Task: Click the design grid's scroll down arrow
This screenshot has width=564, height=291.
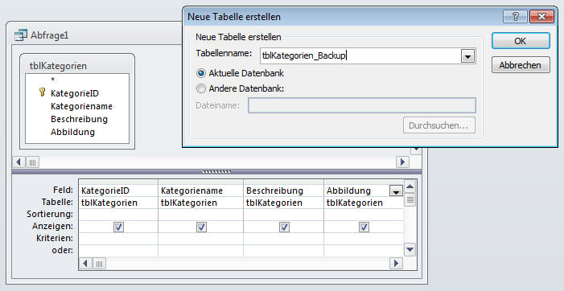Action: coord(410,249)
